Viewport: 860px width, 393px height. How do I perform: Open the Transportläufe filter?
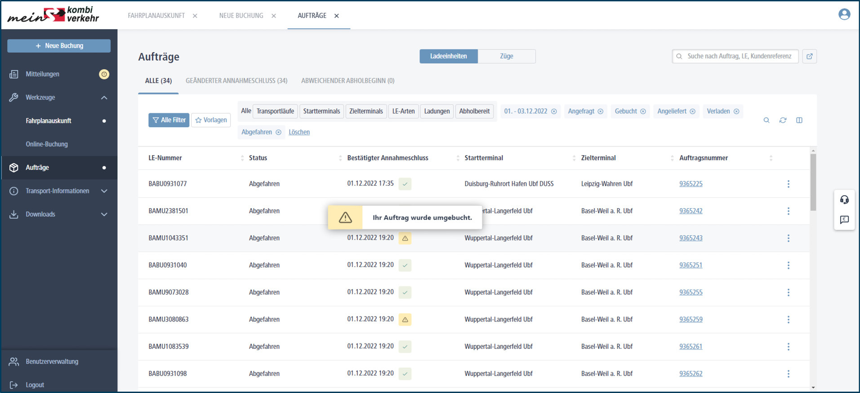coord(275,111)
